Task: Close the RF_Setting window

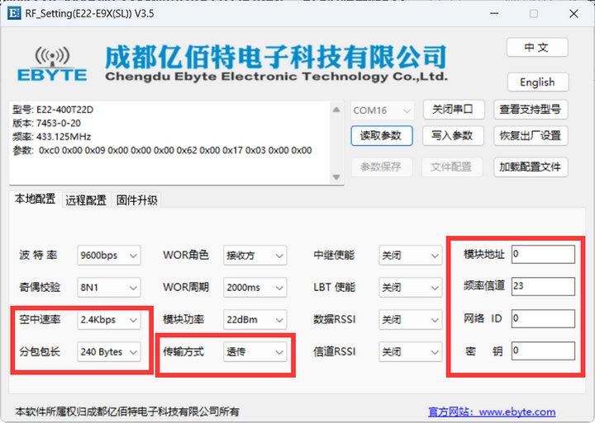Action: pyautogui.click(x=574, y=14)
